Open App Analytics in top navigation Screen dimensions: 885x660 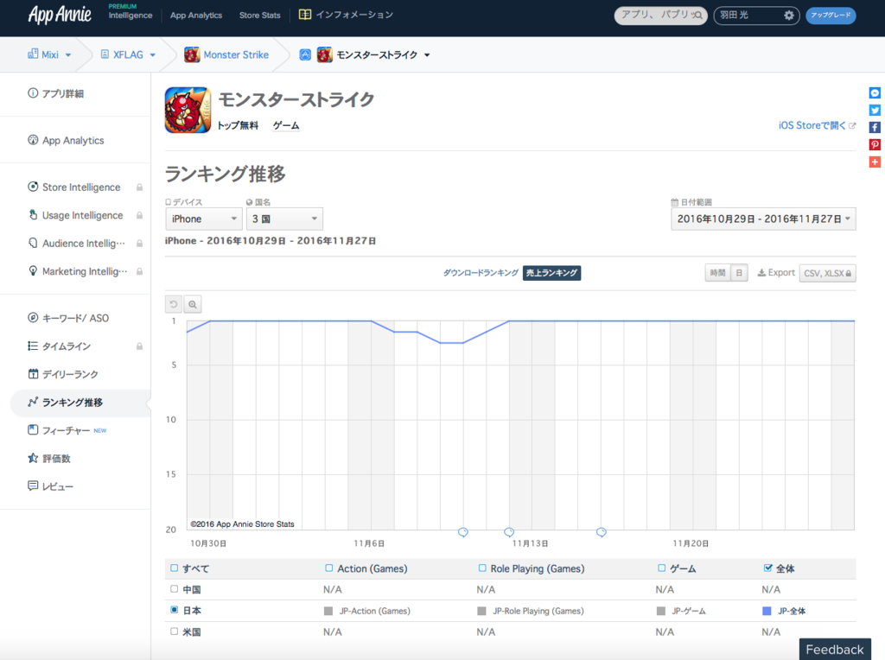[x=196, y=16]
